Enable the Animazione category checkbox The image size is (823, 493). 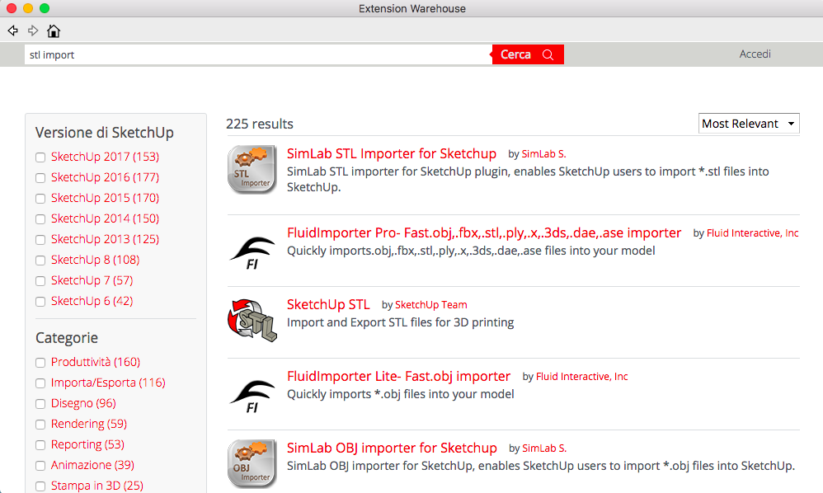[x=40, y=466]
